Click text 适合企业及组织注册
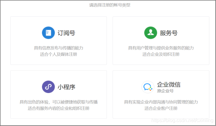 point(161,54)
